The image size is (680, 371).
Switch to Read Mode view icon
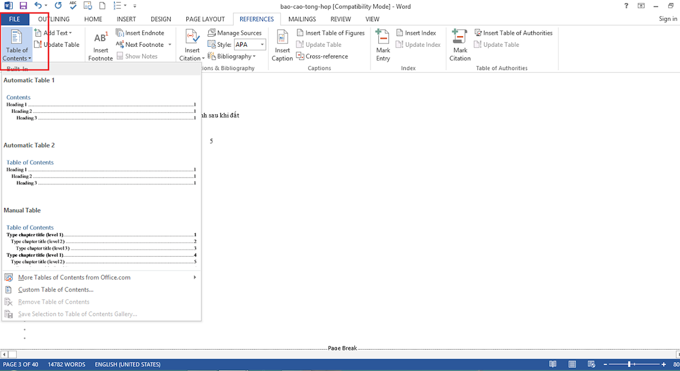pos(553,365)
